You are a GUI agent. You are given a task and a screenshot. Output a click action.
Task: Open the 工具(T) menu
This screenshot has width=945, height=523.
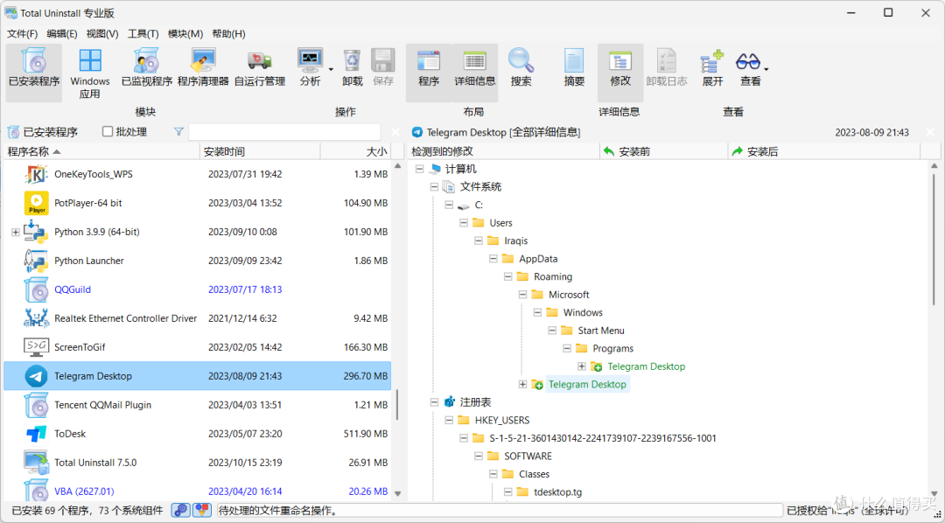143,34
